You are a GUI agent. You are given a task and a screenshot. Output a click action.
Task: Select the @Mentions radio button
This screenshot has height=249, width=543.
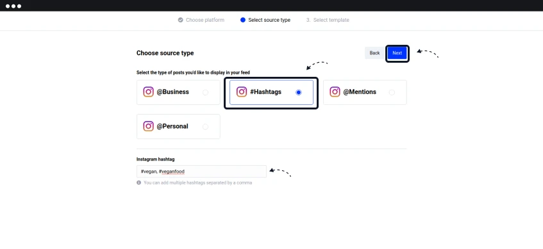pyautogui.click(x=392, y=92)
